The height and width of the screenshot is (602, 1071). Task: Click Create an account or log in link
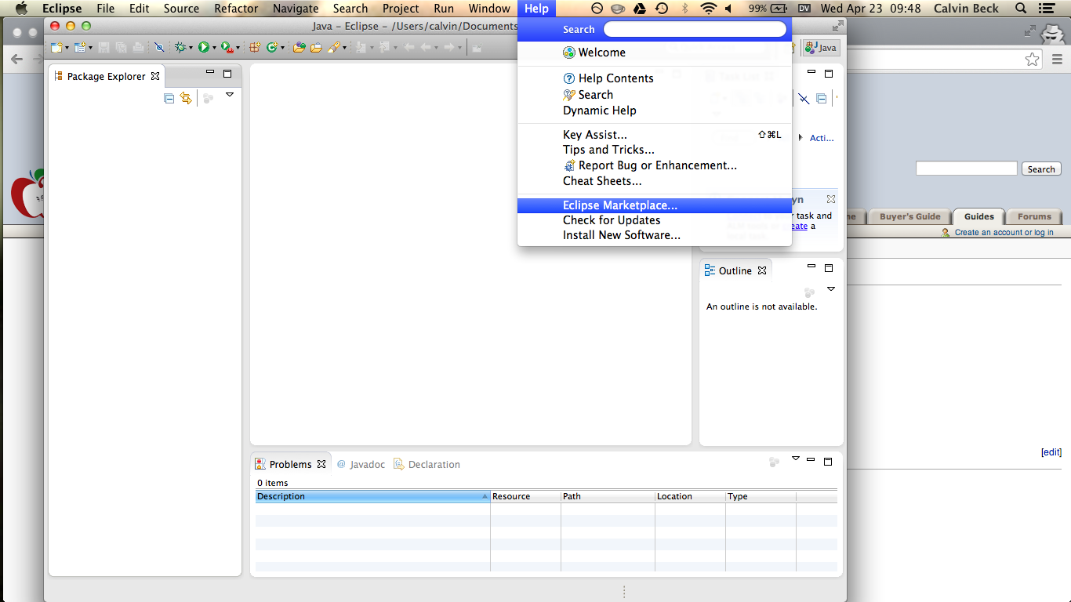point(1004,232)
